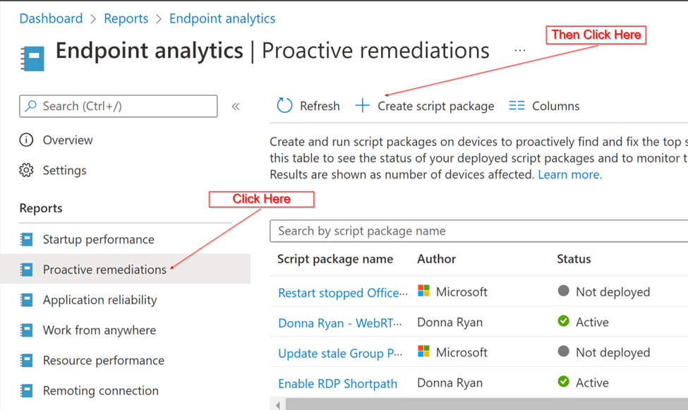This screenshot has height=410, width=688.
Task: Click the magnifier icon in sidebar search
Action: [31, 106]
